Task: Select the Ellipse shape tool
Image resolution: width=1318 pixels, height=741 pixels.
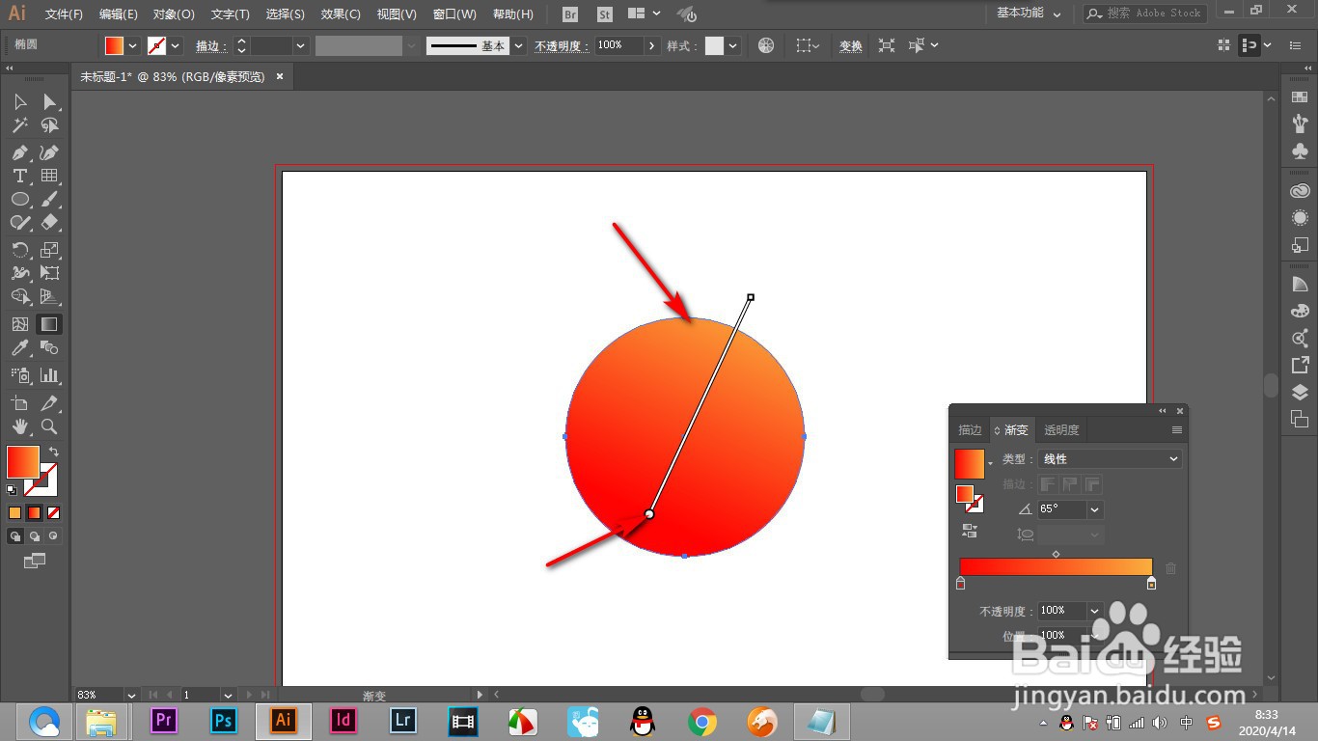Action: [x=19, y=199]
